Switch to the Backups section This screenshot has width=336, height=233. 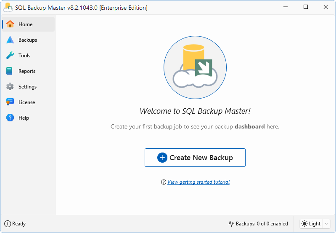pos(28,40)
